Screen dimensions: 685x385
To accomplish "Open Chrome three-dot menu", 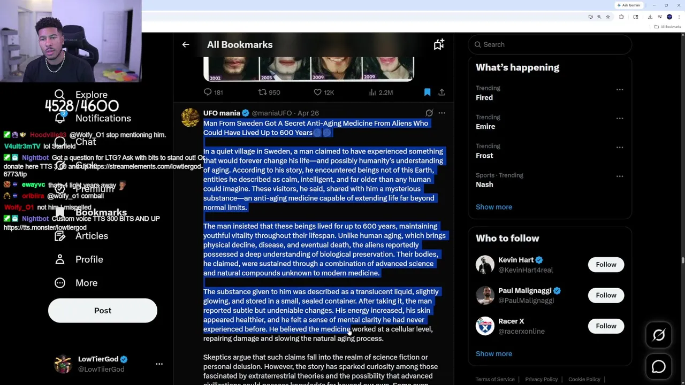I will [x=679, y=17].
